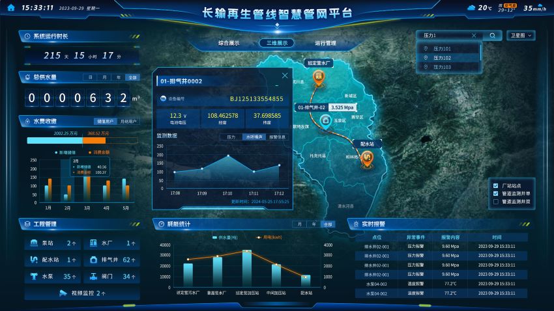Click the layers icon beside 工程管理
The height and width of the screenshot is (311, 554).
27,224
